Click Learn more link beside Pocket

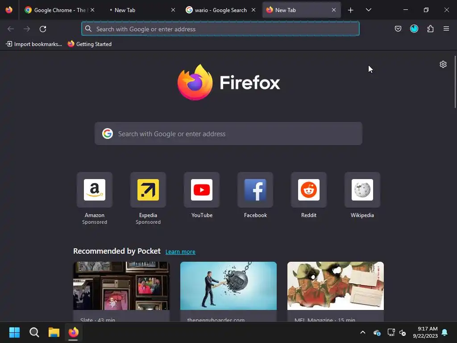(180, 252)
